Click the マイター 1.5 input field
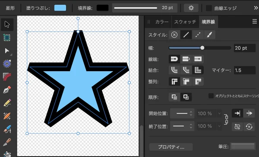259x157 pixels. [x=245, y=70]
